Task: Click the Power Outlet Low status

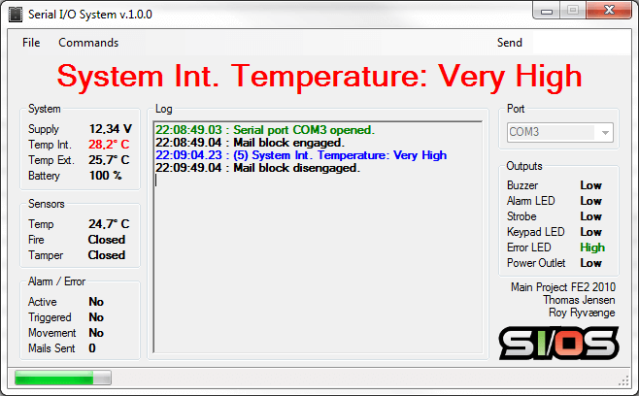Action: click(590, 263)
